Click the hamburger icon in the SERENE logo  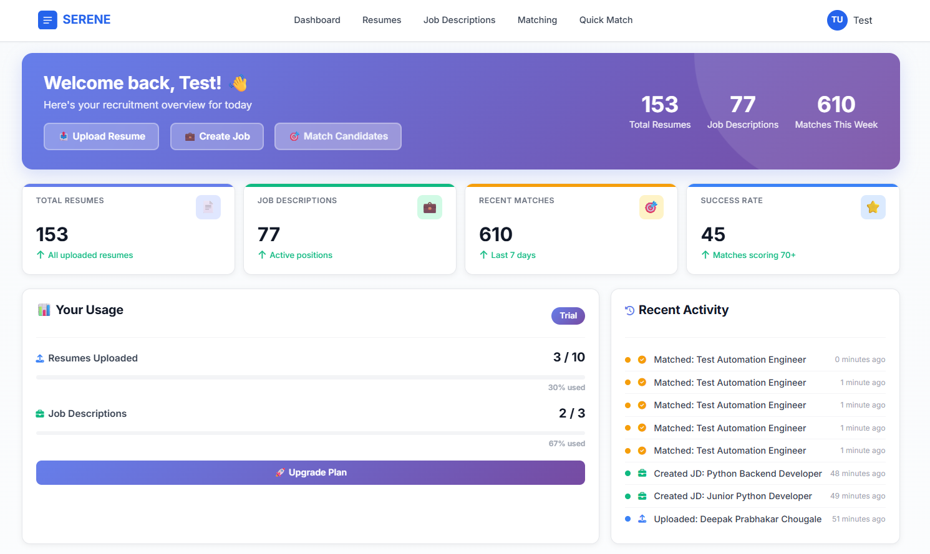coord(47,20)
